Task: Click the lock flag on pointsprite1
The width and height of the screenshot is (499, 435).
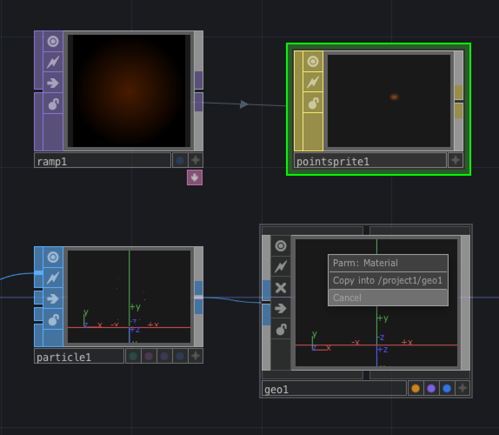Action: [313, 103]
